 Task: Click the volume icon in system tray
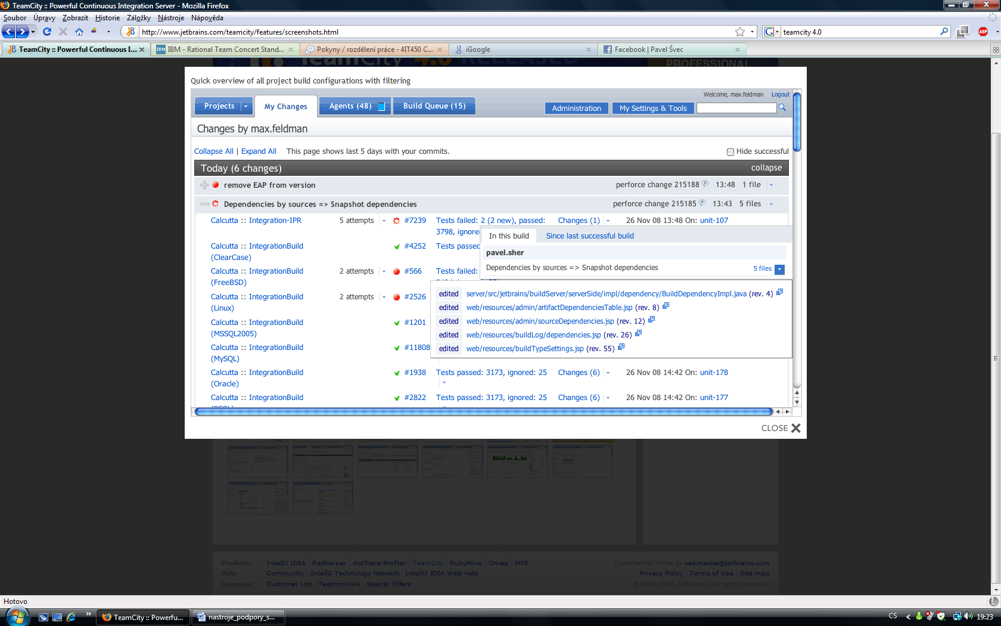968,616
